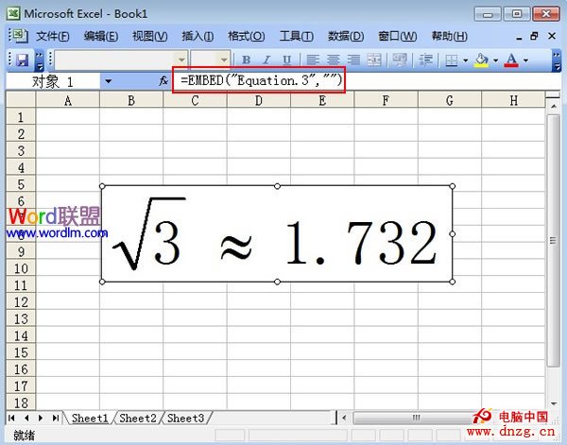
Task: Open font name combo box dropdown
Action: click(181, 60)
